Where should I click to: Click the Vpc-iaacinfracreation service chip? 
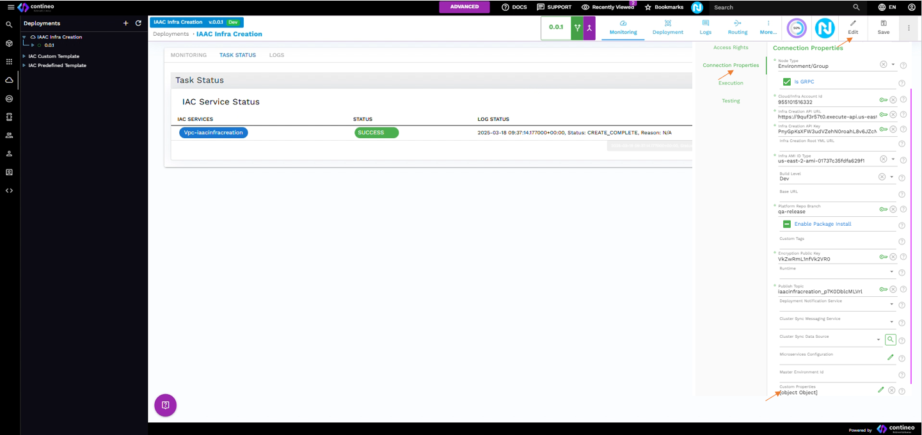(213, 132)
